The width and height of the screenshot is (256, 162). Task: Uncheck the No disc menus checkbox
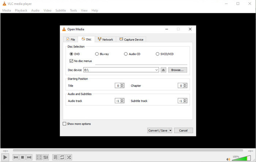tap(71, 61)
